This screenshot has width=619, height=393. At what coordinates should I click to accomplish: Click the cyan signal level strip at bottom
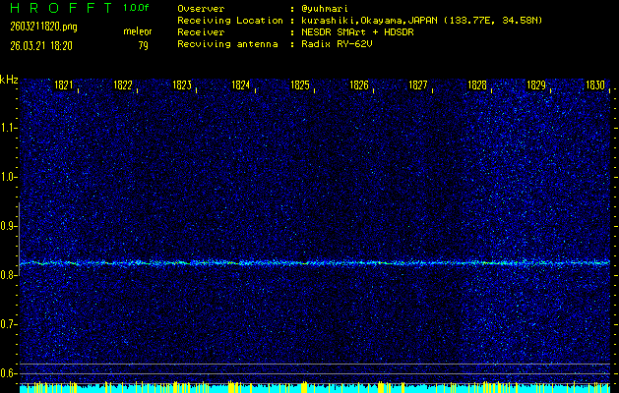(315, 388)
